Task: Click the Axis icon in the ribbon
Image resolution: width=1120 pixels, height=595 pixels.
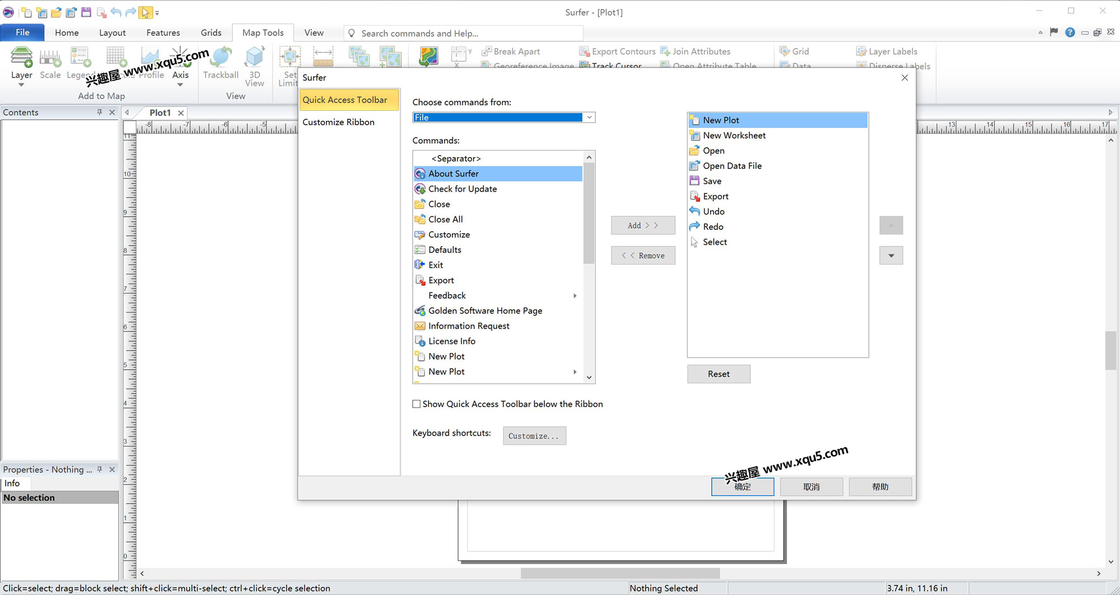Action: pyautogui.click(x=180, y=56)
